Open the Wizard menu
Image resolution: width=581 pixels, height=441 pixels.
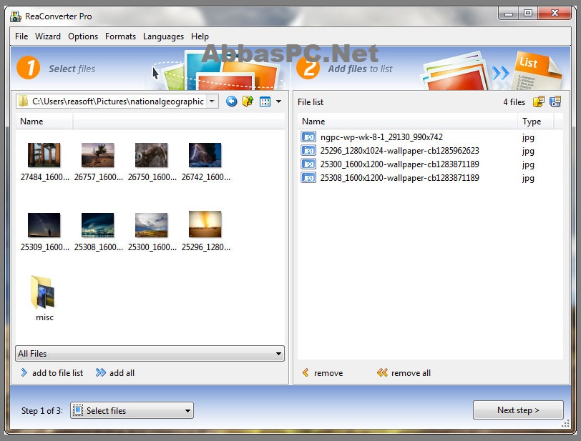click(x=48, y=36)
